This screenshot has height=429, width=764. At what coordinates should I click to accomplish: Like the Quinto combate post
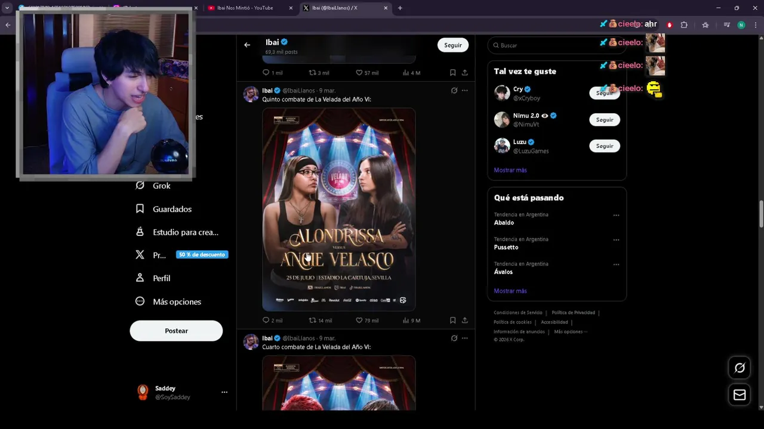tap(367, 320)
